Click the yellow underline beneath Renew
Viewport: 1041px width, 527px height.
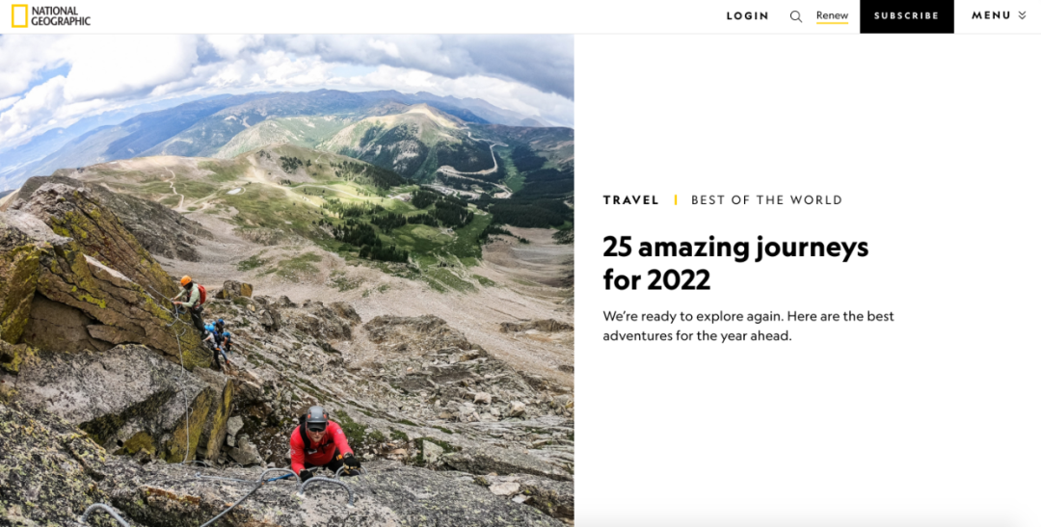832,23
